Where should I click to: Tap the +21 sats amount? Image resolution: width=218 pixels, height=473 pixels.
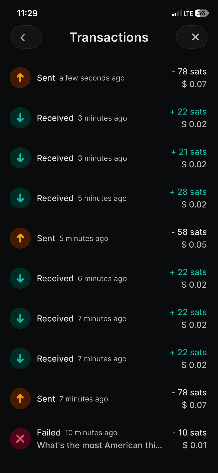point(189,152)
